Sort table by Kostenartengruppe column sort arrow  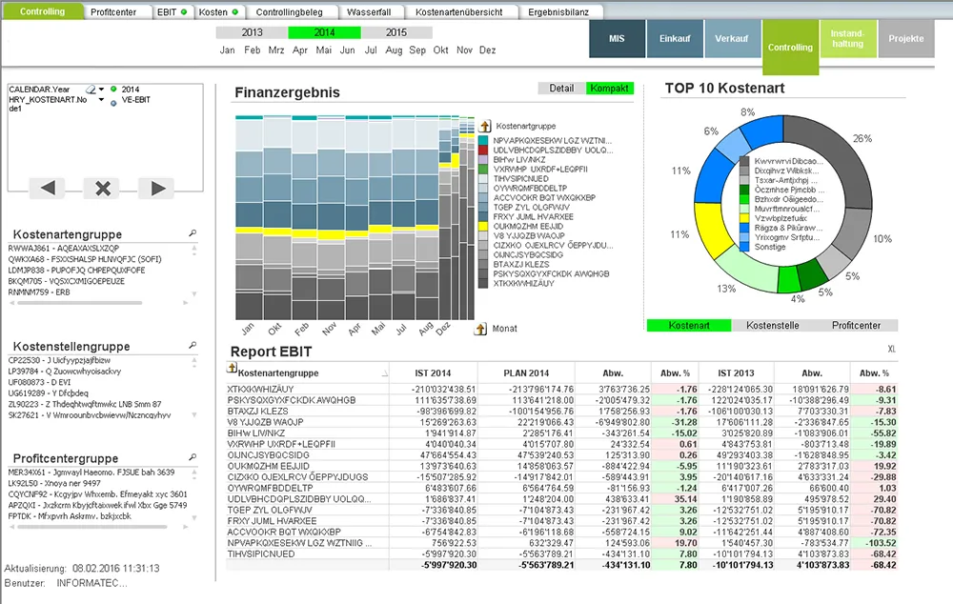(x=384, y=373)
